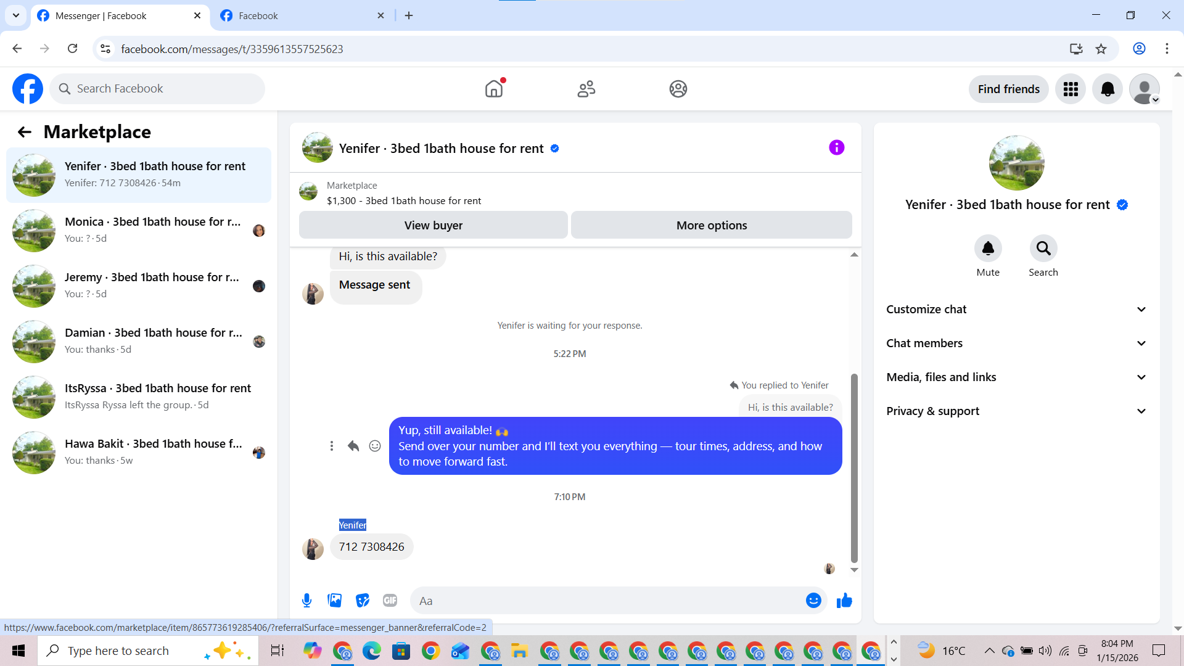
Task: Send a thumbs-up like
Action: pyautogui.click(x=844, y=600)
